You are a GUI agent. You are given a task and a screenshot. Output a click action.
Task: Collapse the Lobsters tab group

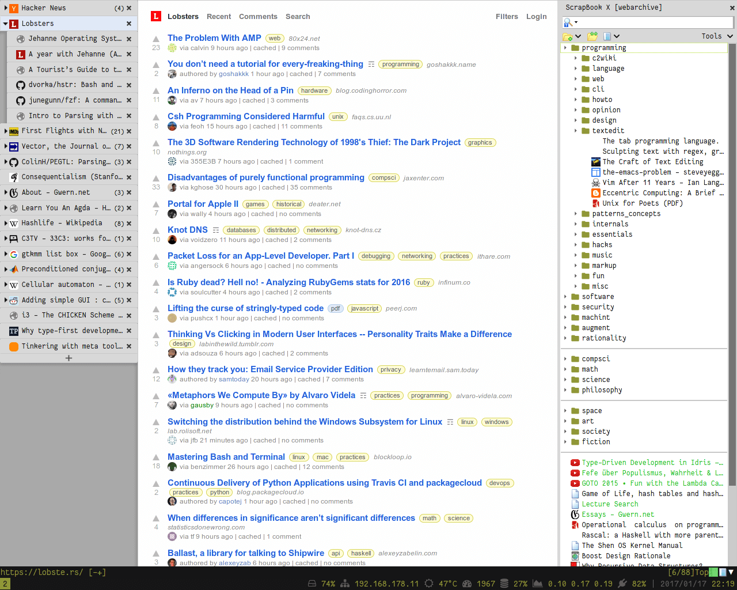tap(5, 24)
